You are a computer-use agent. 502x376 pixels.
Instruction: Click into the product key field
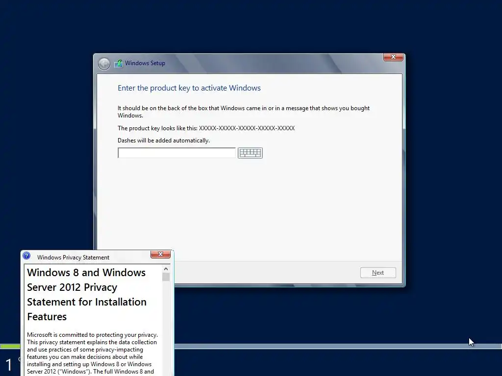coord(176,153)
